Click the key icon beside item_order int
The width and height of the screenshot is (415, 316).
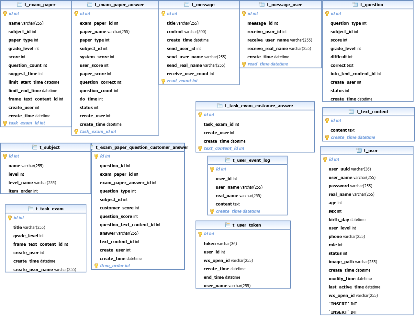point(96,266)
